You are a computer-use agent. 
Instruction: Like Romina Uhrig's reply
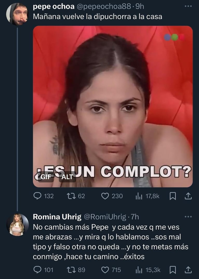coord(105,270)
